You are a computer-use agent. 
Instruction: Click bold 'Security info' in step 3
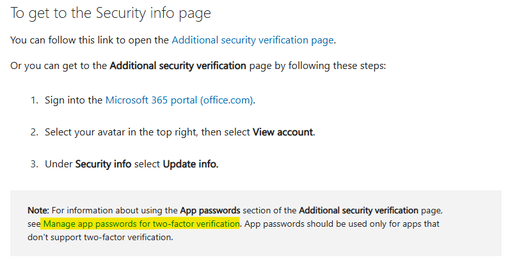click(103, 164)
